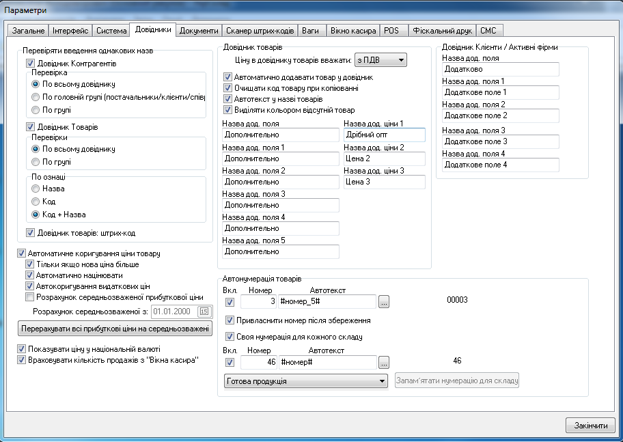Click the 'Додаткове поле 1' input field
The height and width of the screenshot is (442, 623).
point(500,92)
